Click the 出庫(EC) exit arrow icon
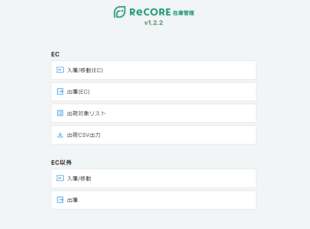This screenshot has height=229, width=310. tap(60, 92)
